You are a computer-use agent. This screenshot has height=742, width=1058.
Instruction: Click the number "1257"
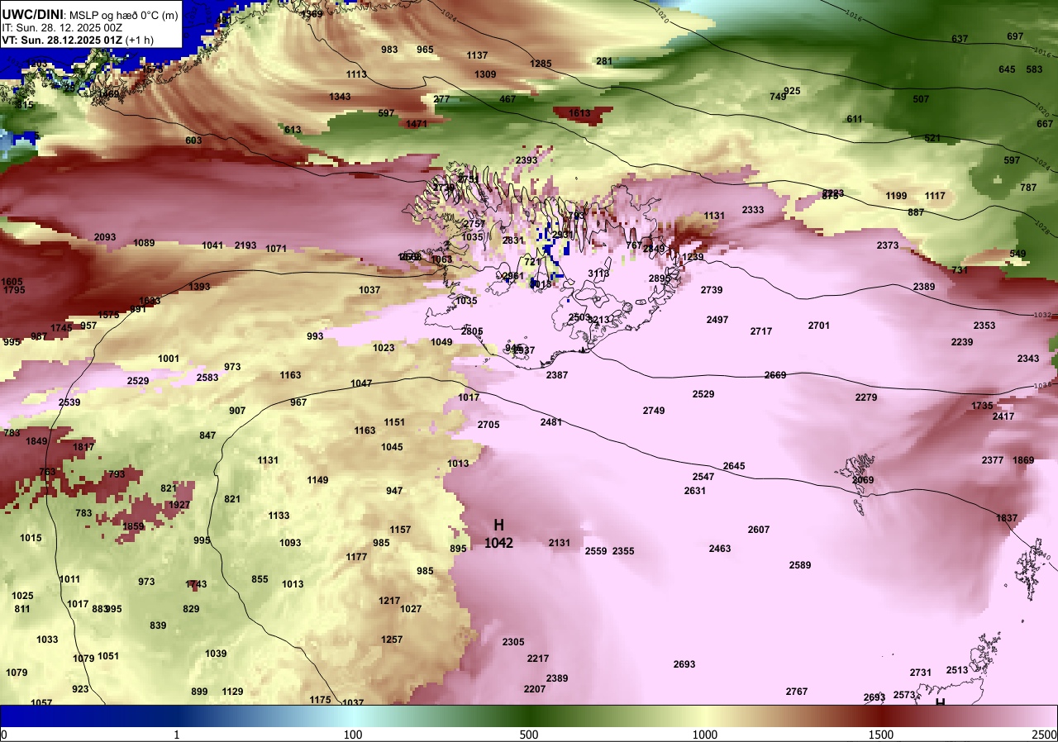392,640
